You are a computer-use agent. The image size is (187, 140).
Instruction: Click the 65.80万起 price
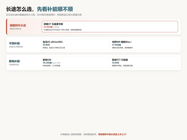tap(48, 27)
